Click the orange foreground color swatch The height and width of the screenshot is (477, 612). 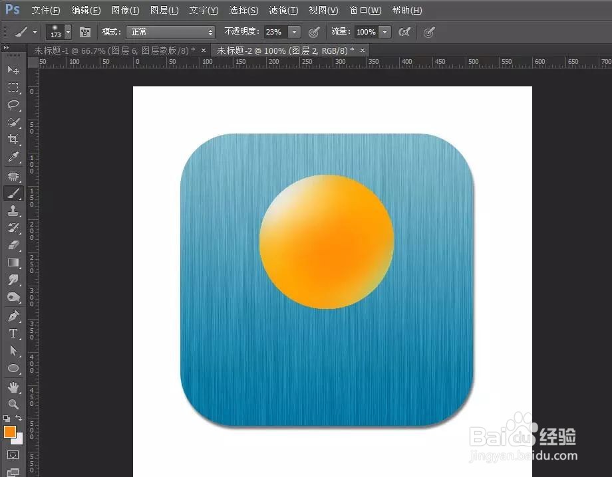pyautogui.click(x=10, y=432)
